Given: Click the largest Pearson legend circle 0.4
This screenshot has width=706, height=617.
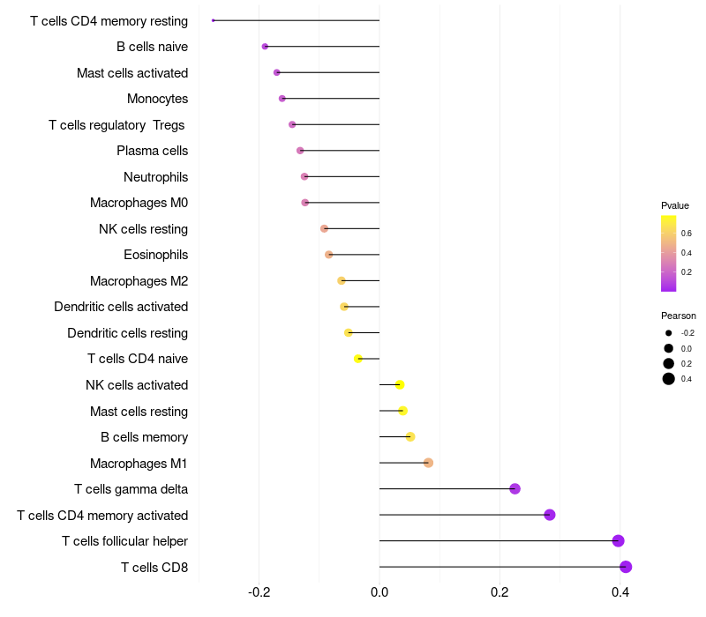Looking at the screenshot, I should tap(668, 379).
